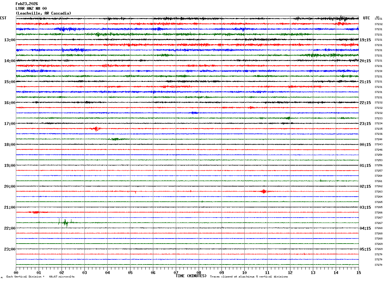Screen dimensions: 384x281
Task: Select the 00:15 UTC time label
Action: [x=365, y=145]
